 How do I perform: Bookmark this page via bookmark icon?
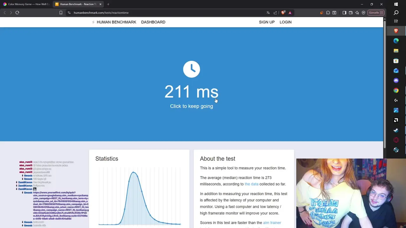pos(61,13)
